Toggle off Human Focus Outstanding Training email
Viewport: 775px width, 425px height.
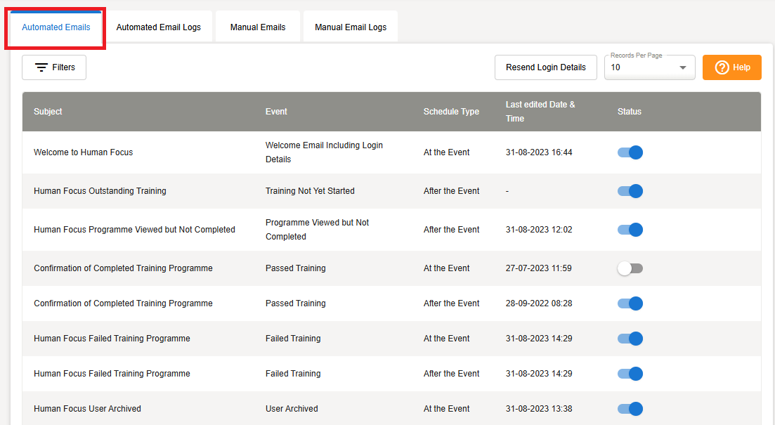(630, 191)
